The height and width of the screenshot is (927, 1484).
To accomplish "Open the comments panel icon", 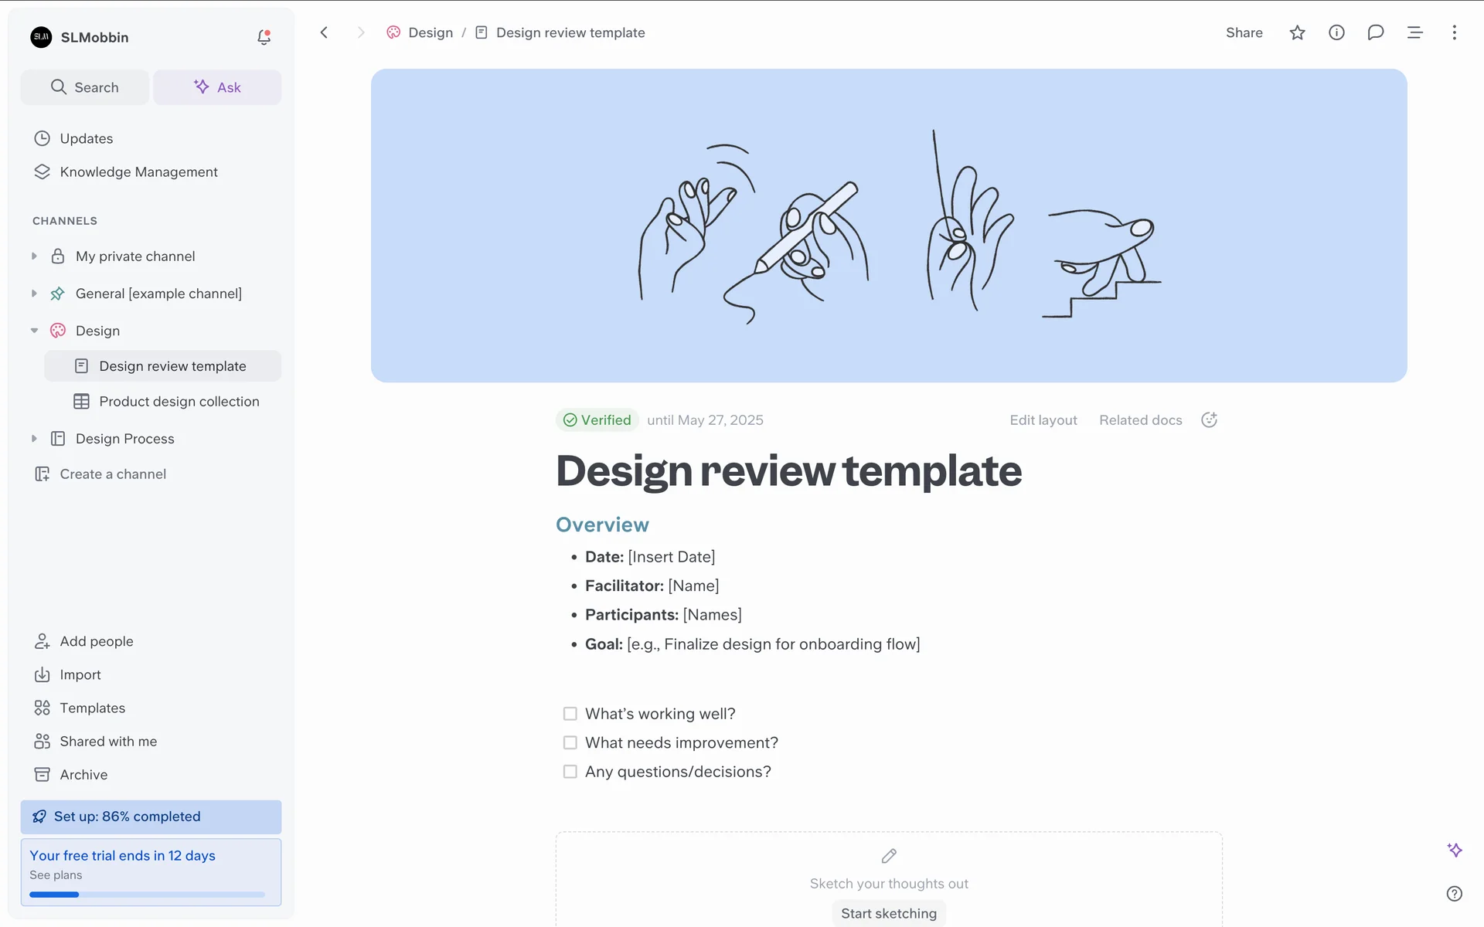I will click(x=1375, y=32).
